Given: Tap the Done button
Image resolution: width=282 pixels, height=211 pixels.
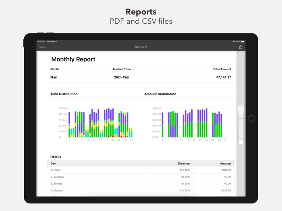Looking at the screenshot, I should [42, 47].
